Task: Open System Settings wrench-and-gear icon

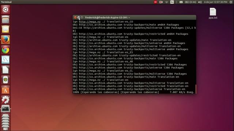Action: [x=5, y=100]
